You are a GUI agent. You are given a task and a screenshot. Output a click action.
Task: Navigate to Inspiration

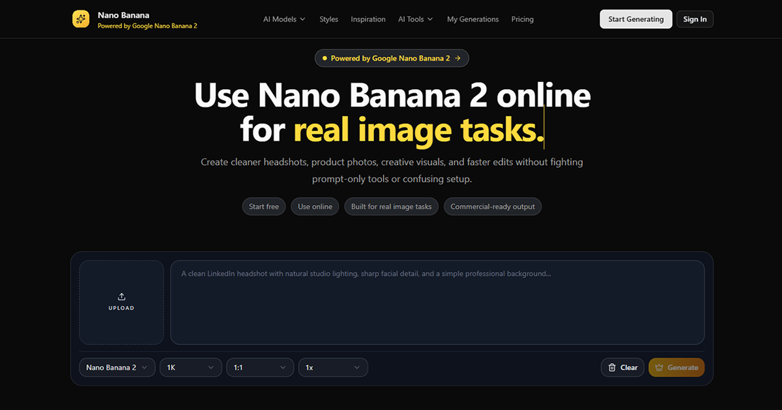368,19
